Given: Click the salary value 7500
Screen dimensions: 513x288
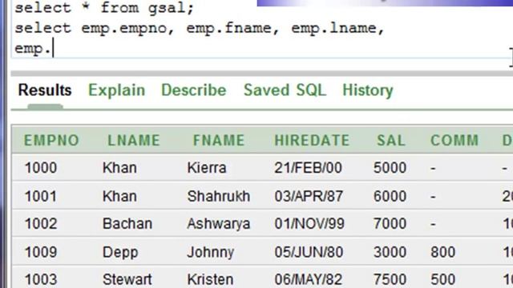Looking at the screenshot, I should click(x=390, y=280).
